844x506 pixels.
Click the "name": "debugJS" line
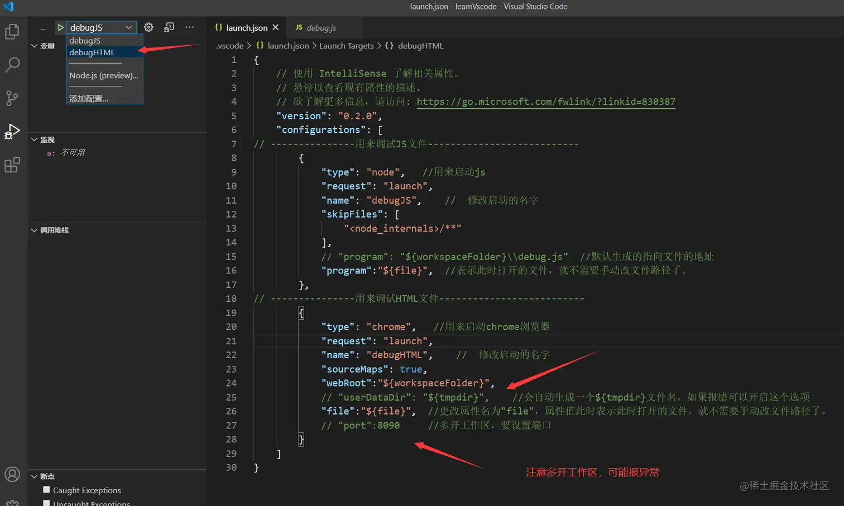click(371, 200)
